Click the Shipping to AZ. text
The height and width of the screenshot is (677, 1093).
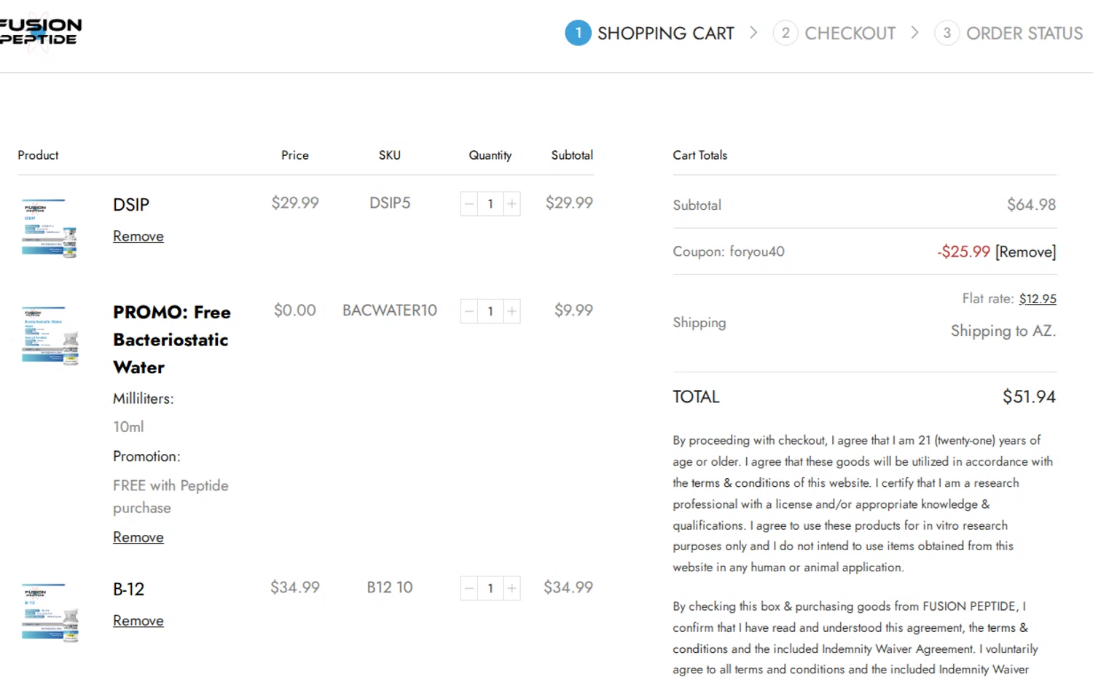[1003, 331]
